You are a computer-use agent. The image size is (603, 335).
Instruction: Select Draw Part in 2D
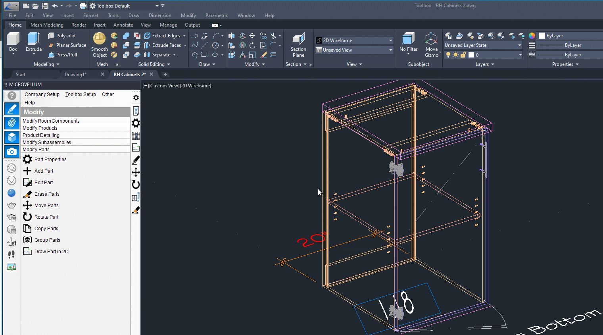51,252
